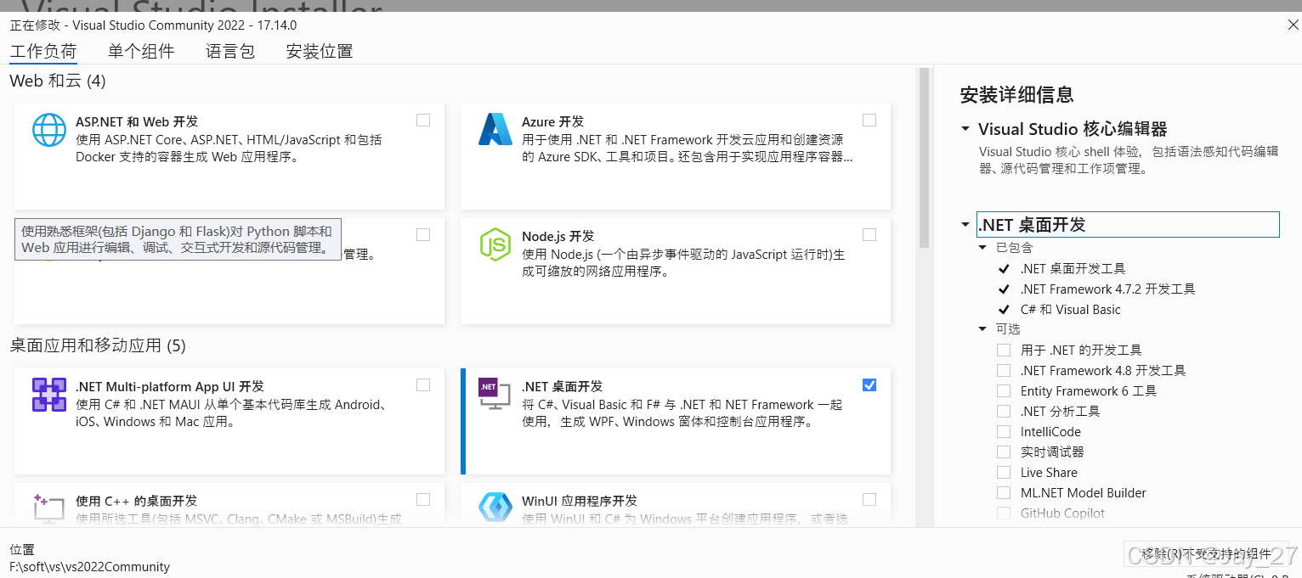Enable Azure 开发 workload checkbox
1302x578 pixels.
point(869,121)
